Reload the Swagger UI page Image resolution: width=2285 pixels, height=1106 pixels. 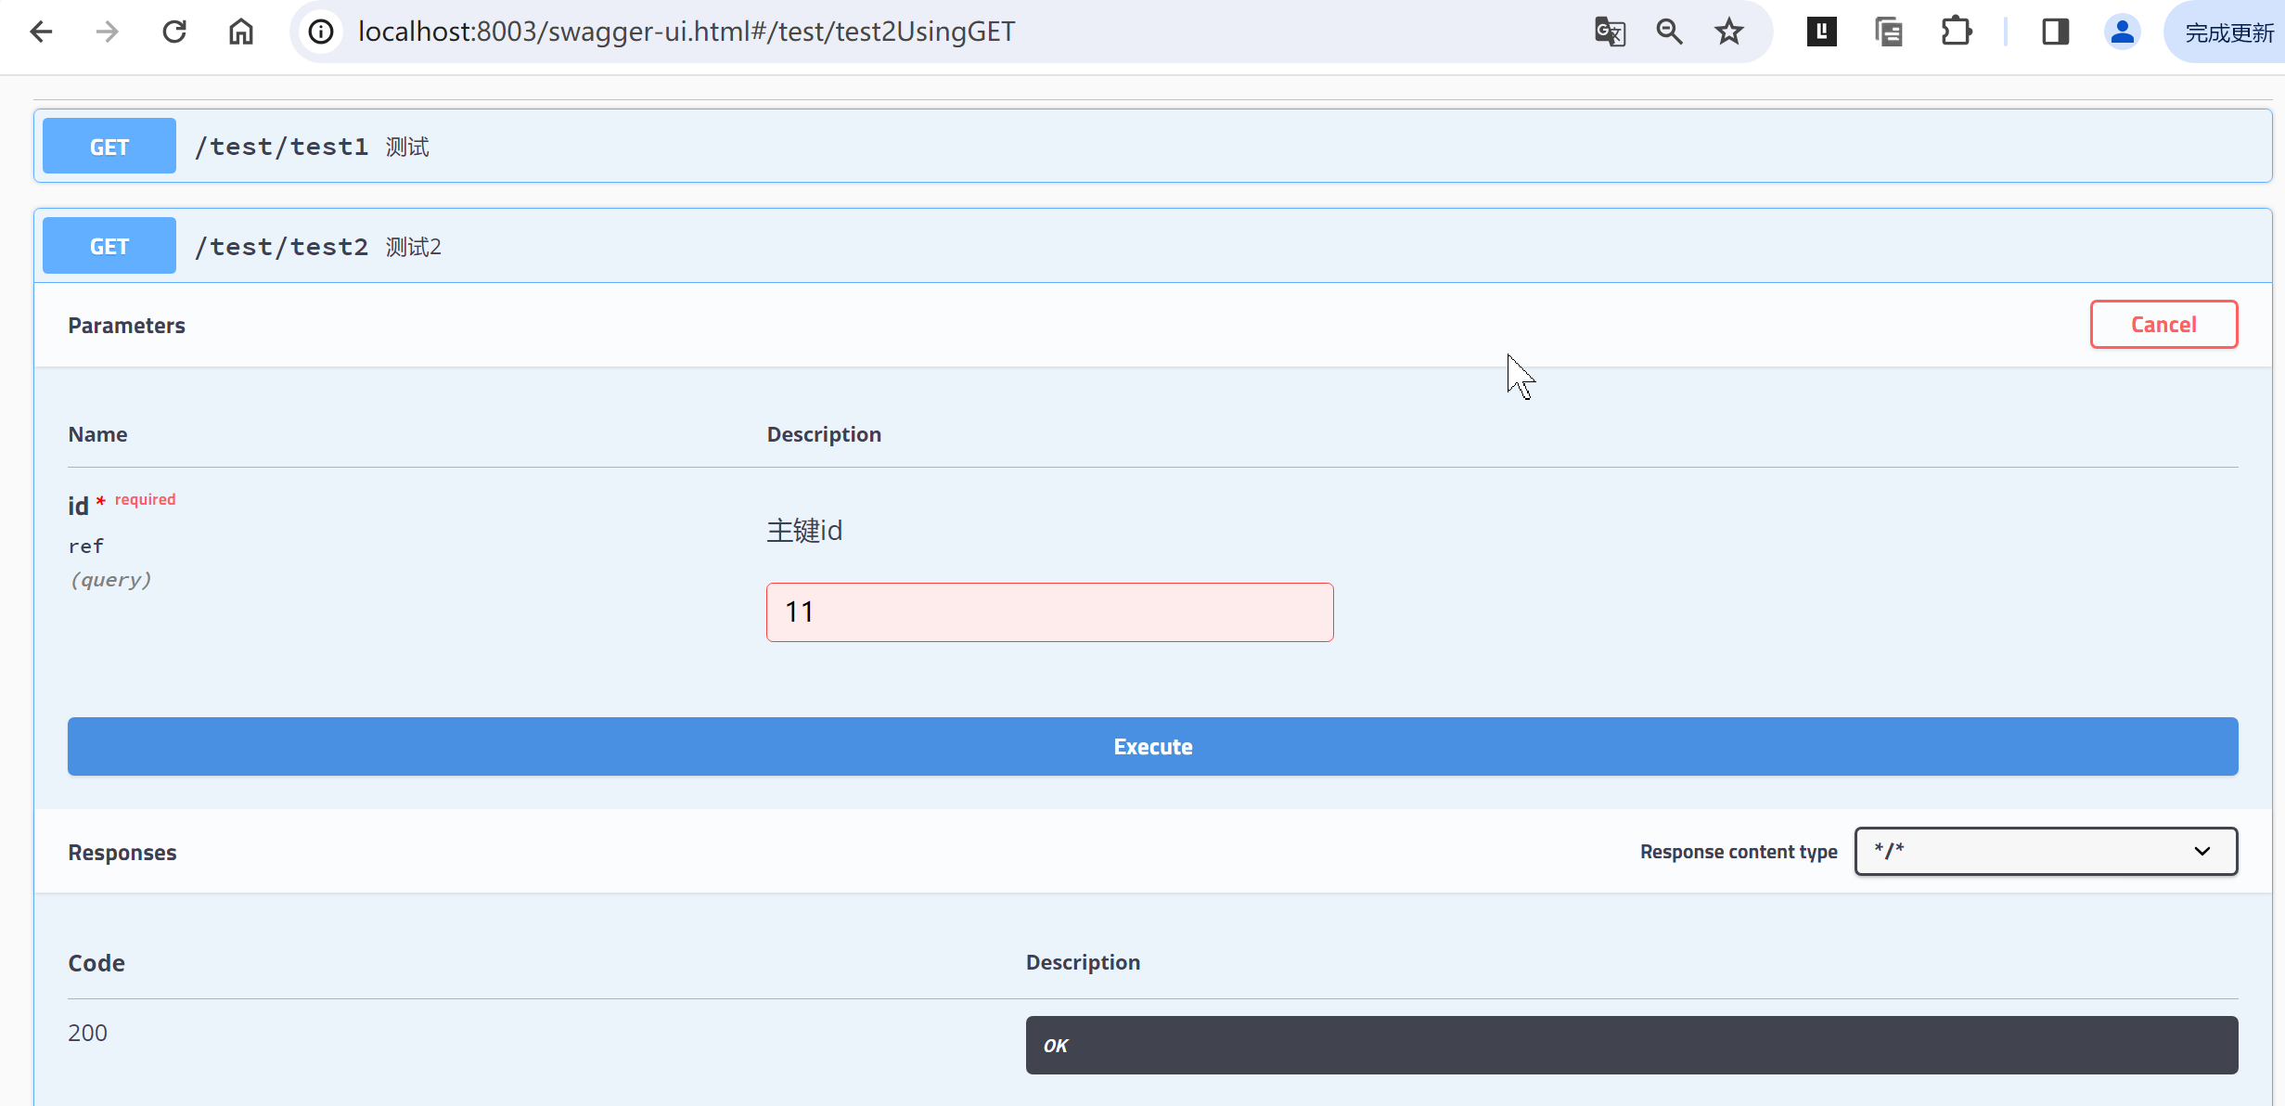(174, 32)
